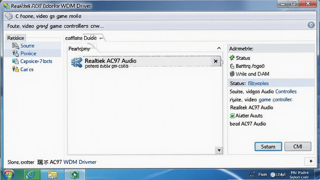320x180 pixels.
Task: Open the green browser taskbar icon
Action: pyautogui.click(x=31, y=175)
